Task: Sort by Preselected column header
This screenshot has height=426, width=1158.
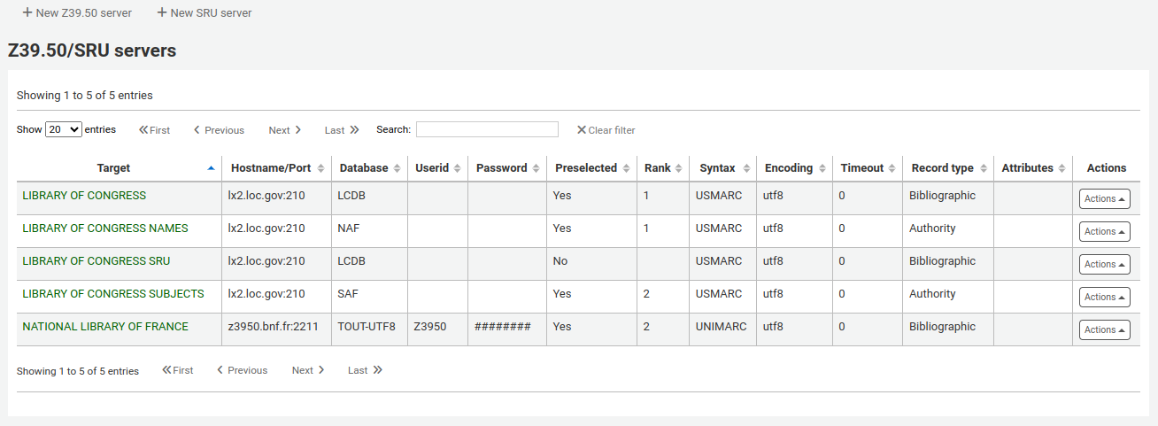Action: pos(592,168)
